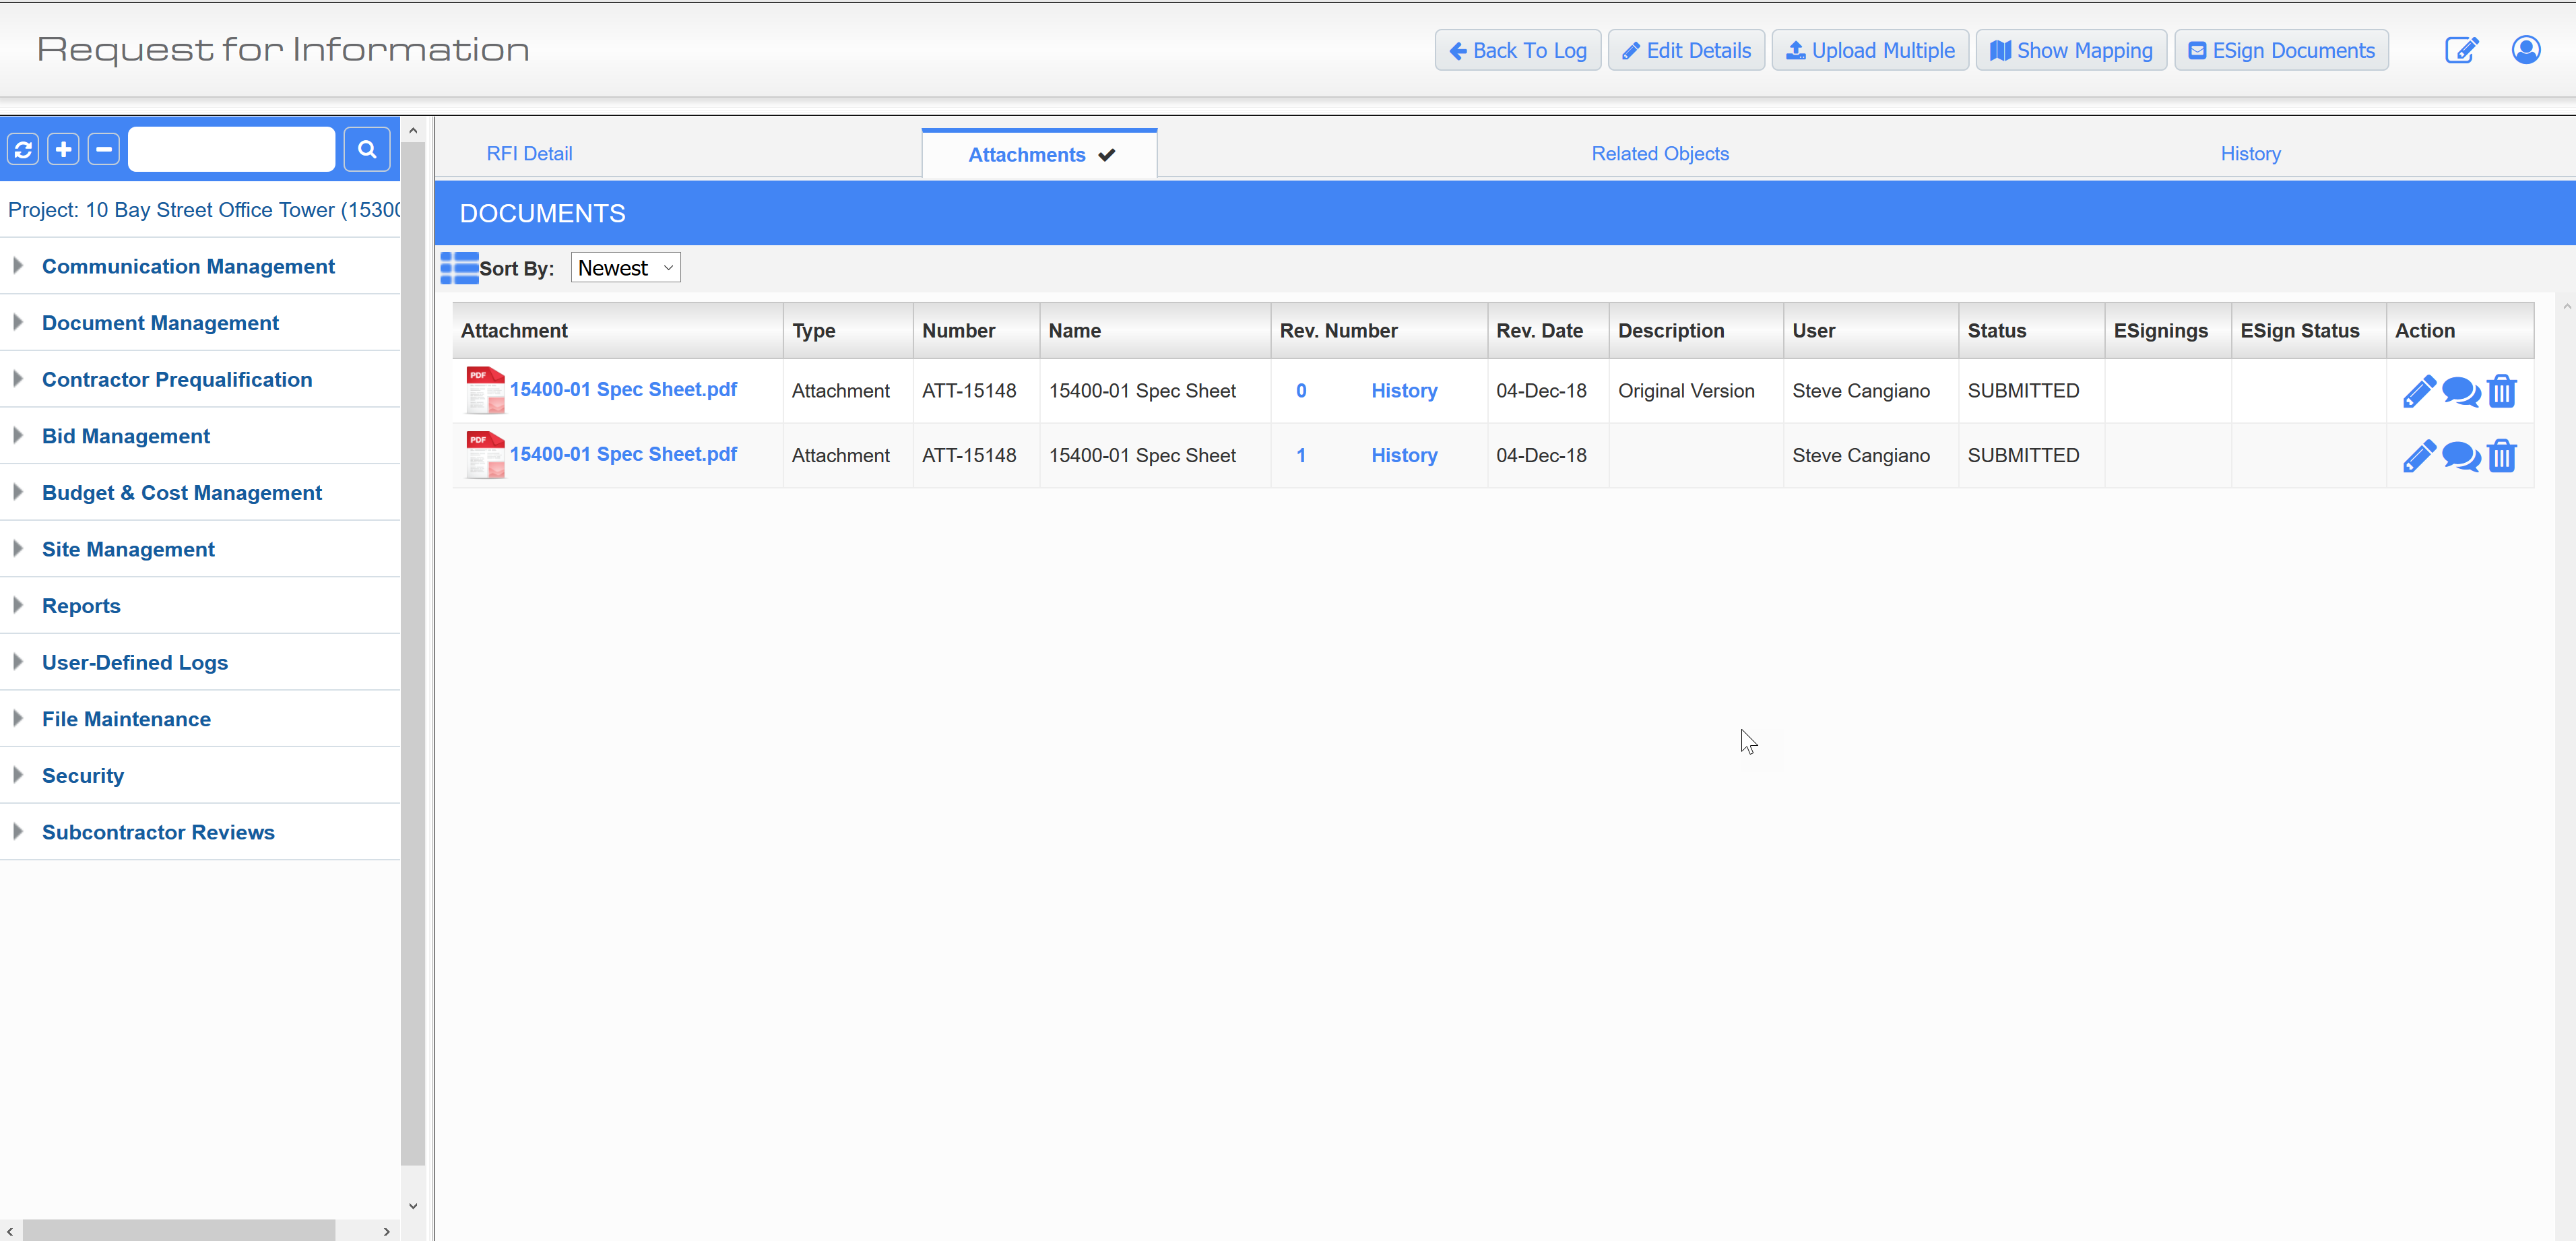Click into the sidebar search input field

click(232, 149)
